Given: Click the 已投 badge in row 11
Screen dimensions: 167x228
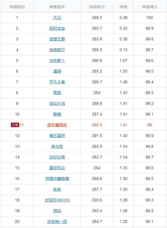Looking at the screenshot, I should (15, 125).
